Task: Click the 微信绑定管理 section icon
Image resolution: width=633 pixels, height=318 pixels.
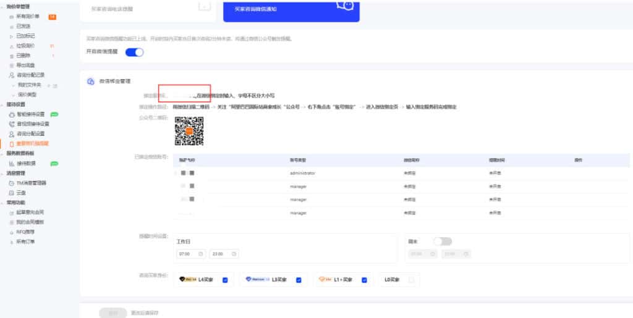Action: (90, 81)
